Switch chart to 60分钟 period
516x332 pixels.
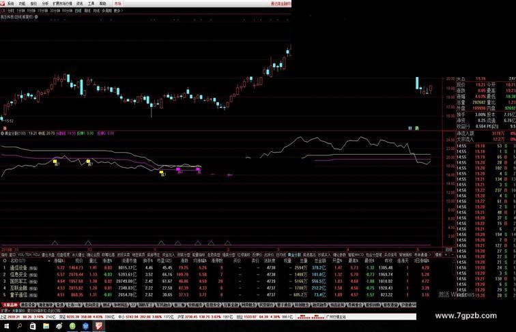pyautogui.click(x=67, y=10)
